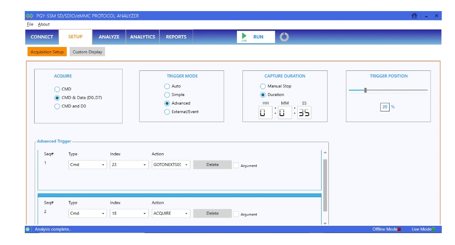The width and height of the screenshot is (455, 245).
Task: Click the green Live Mode indicator
Action: coord(433,229)
